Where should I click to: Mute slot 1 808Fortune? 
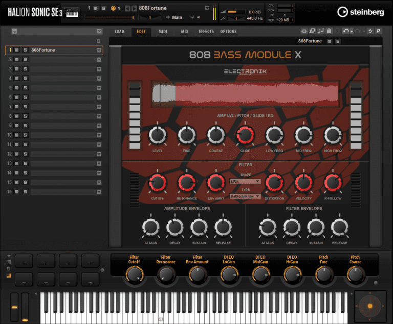[16, 50]
